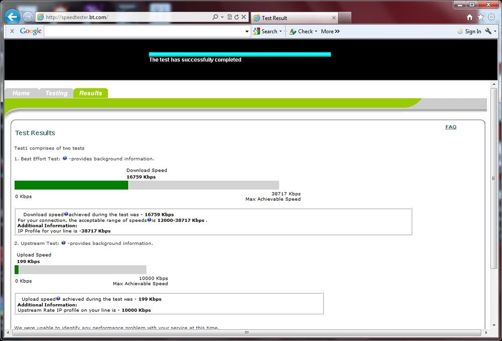Image resolution: width=502 pixels, height=341 pixels.
Task: Click the help icon beside Upstream Test
Action: [63, 243]
